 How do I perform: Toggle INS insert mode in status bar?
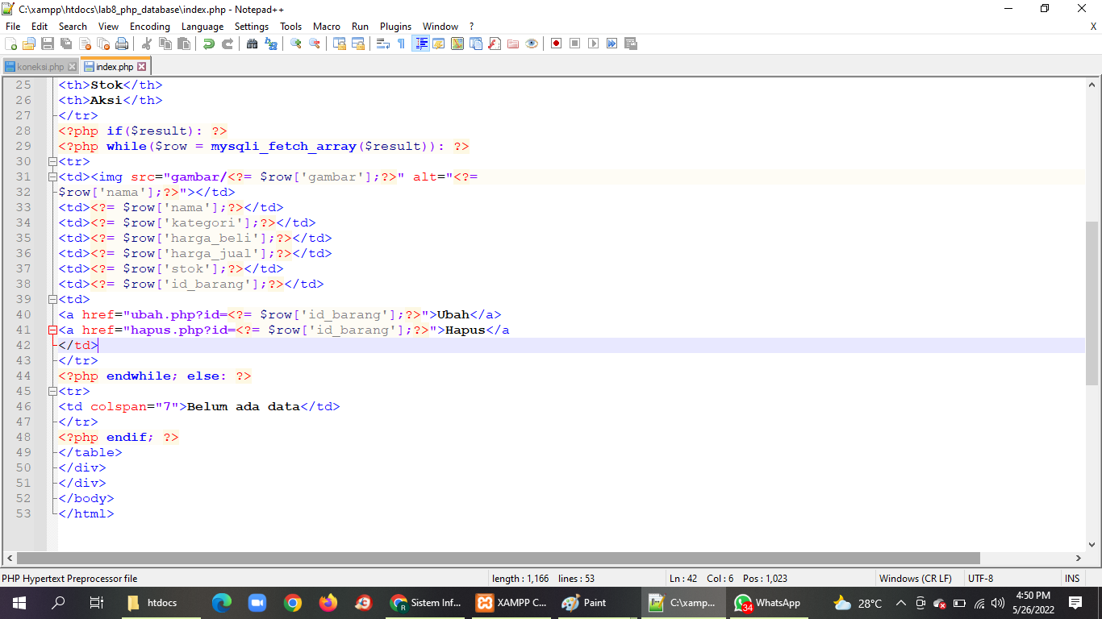1072,578
